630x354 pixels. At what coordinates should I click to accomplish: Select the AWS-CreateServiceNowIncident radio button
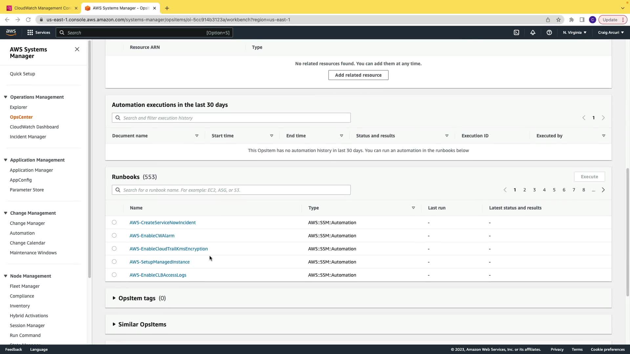pos(114,222)
